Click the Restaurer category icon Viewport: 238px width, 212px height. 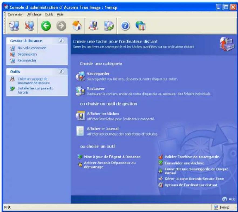click(80, 91)
